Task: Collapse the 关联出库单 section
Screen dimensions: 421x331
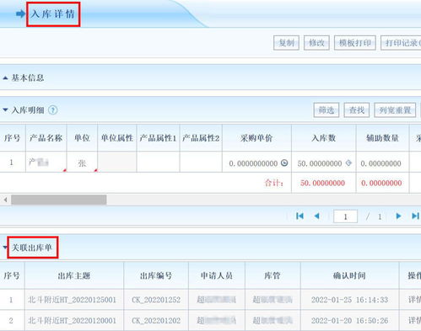Action: point(5,248)
